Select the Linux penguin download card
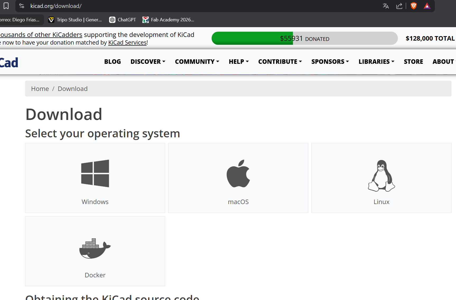Viewport: 456px width, 300px height. [x=381, y=178]
